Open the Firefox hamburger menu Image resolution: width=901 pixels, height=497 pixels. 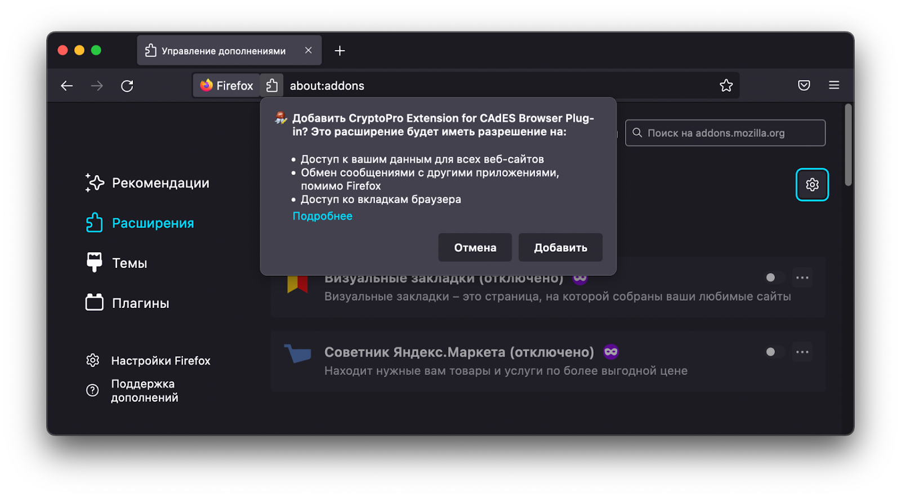tap(834, 85)
